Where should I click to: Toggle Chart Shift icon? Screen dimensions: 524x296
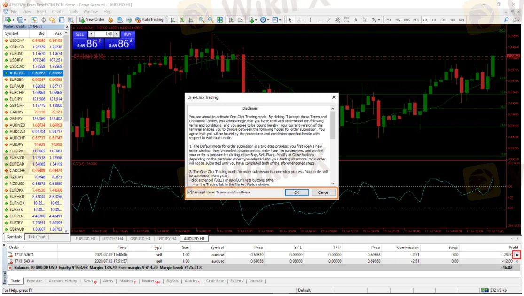240,20
